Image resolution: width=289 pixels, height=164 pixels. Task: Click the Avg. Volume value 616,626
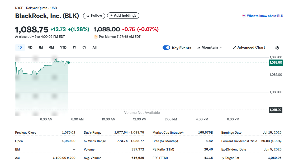pyautogui.click(x=138, y=158)
